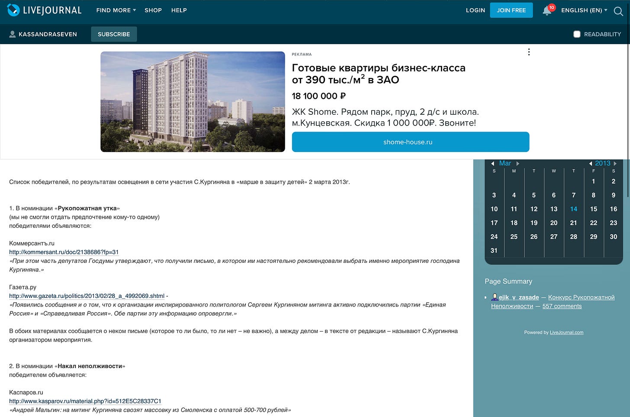Open the apartment building ad image
The width and height of the screenshot is (630, 417).
coord(193,102)
